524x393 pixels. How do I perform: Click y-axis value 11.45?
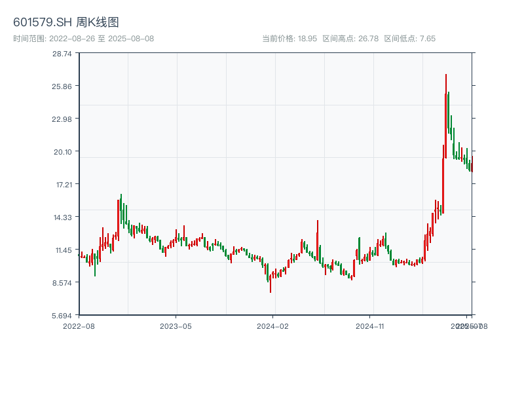pyautogui.click(x=64, y=250)
